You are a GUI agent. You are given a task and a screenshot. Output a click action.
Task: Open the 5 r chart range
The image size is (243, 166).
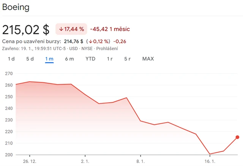pos(128,58)
